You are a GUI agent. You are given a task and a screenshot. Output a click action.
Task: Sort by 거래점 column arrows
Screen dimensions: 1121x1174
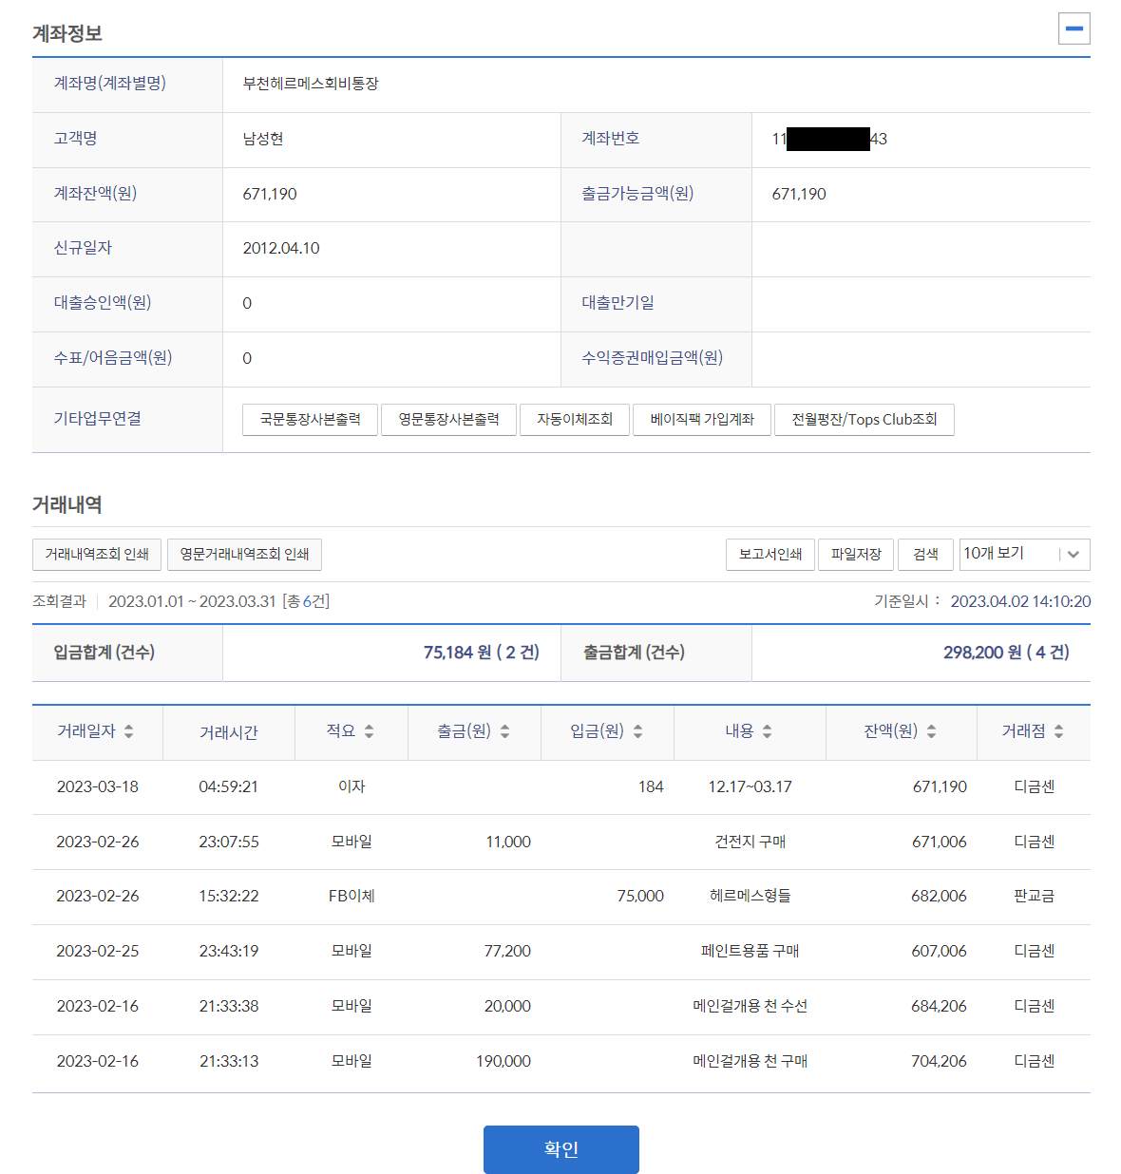(x=1058, y=731)
